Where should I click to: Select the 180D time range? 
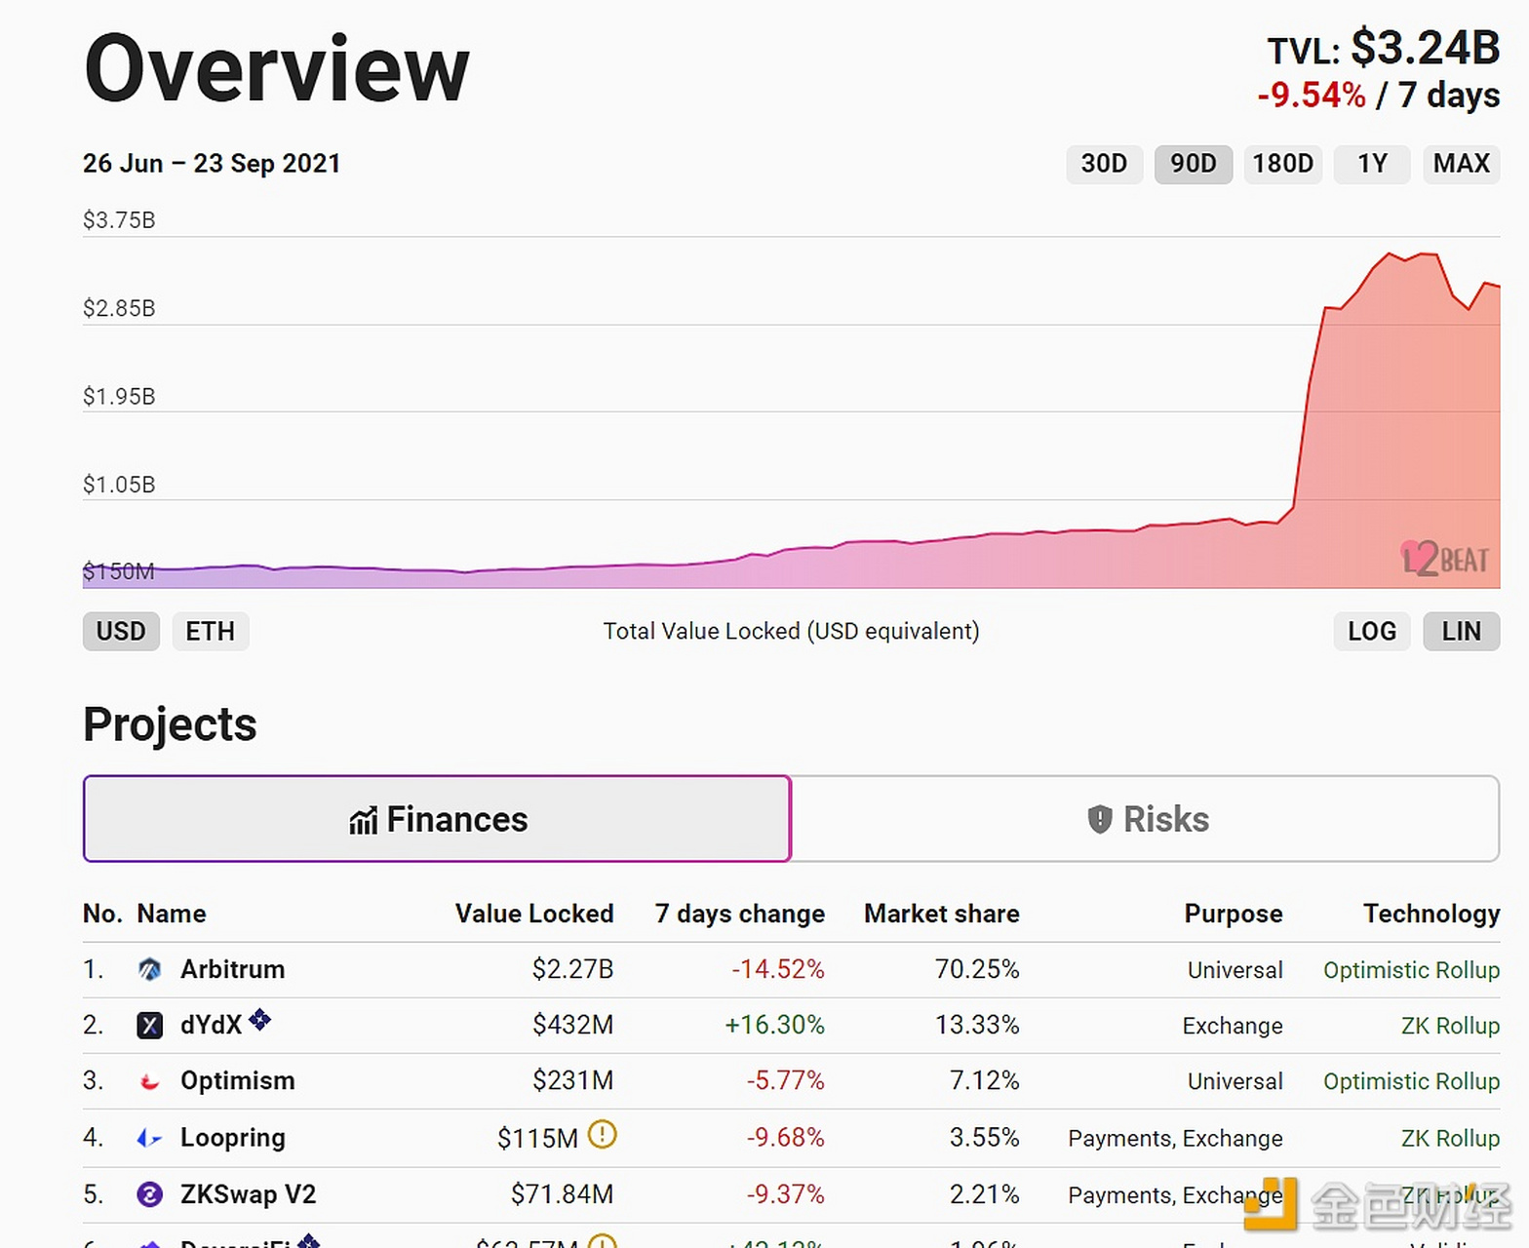click(1283, 164)
